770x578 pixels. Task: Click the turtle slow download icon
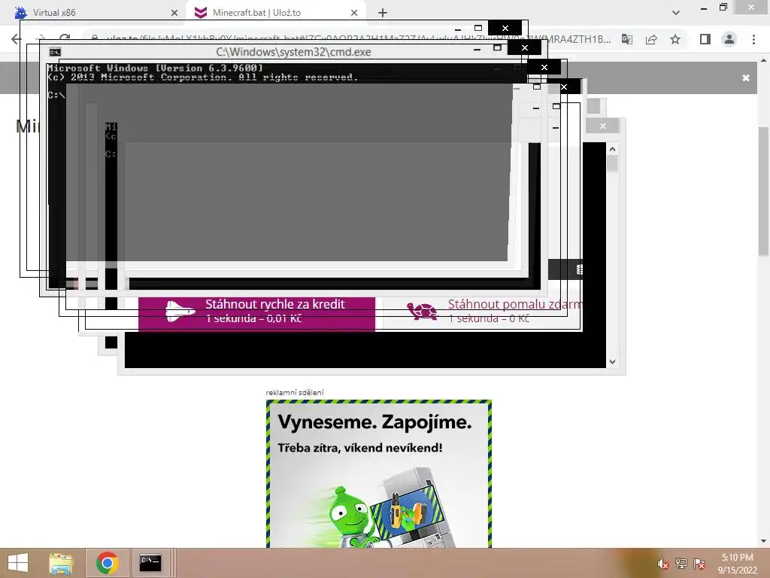coord(422,311)
